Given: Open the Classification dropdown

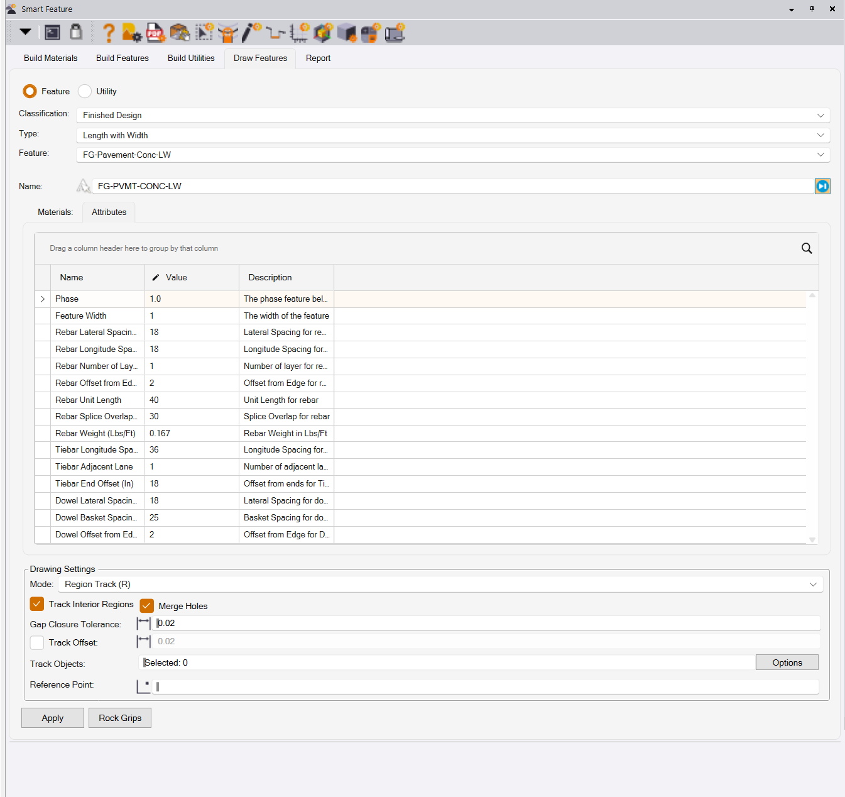Looking at the screenshot, I should pyautogui.click(x=452, y=115).
